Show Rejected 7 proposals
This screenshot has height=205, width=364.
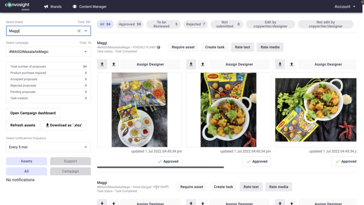coord(196,24)
